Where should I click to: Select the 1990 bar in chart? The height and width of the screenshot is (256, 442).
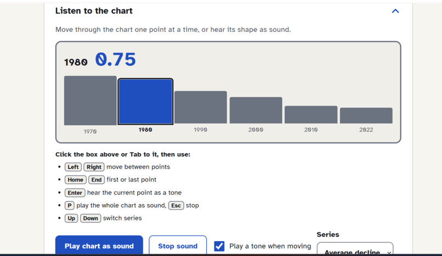point(200,107)
